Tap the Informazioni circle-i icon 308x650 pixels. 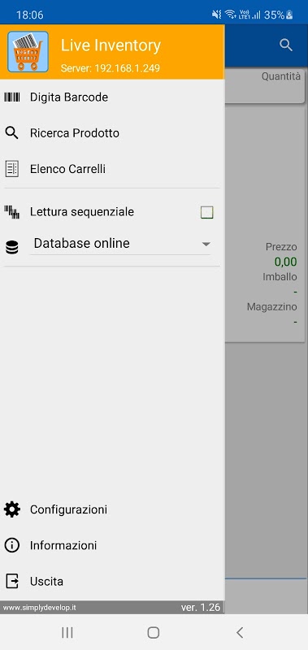[11, 545]
